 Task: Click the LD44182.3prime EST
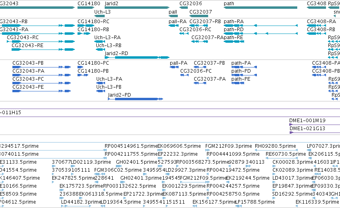click(x=82, y=202)
